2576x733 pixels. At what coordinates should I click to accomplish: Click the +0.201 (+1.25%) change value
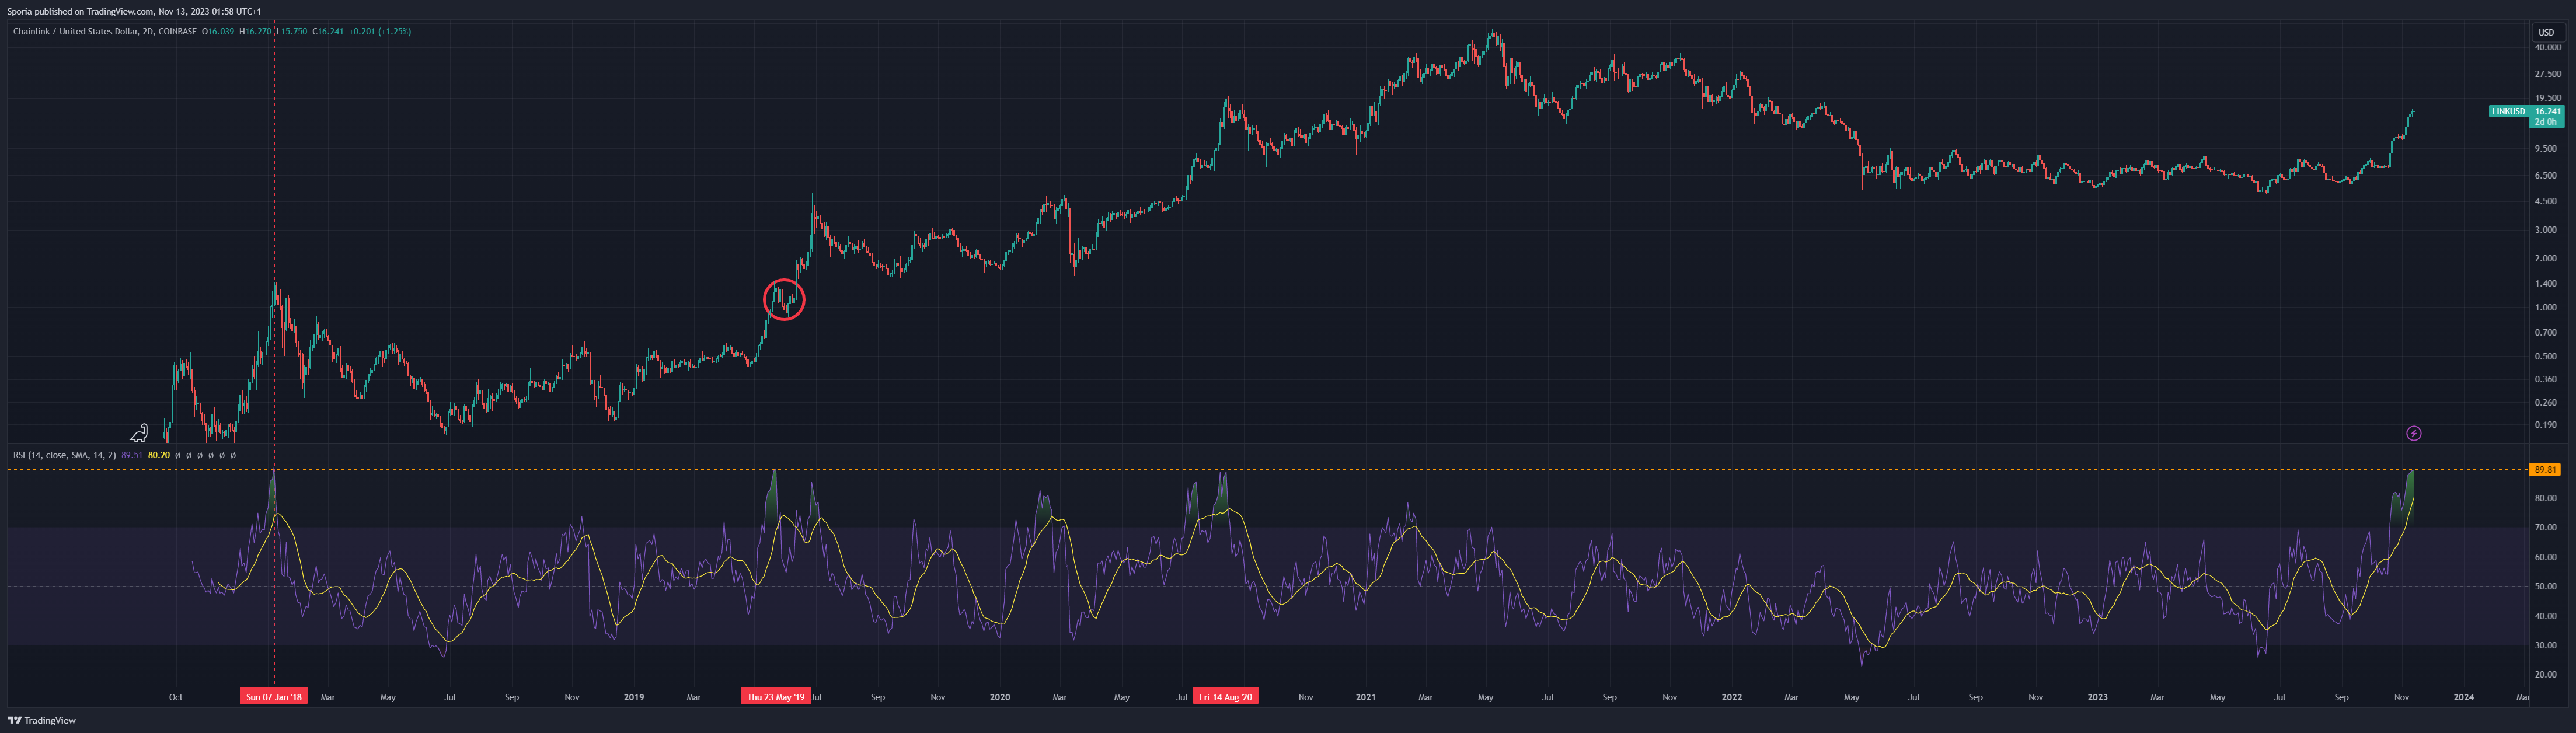[380, 31]
